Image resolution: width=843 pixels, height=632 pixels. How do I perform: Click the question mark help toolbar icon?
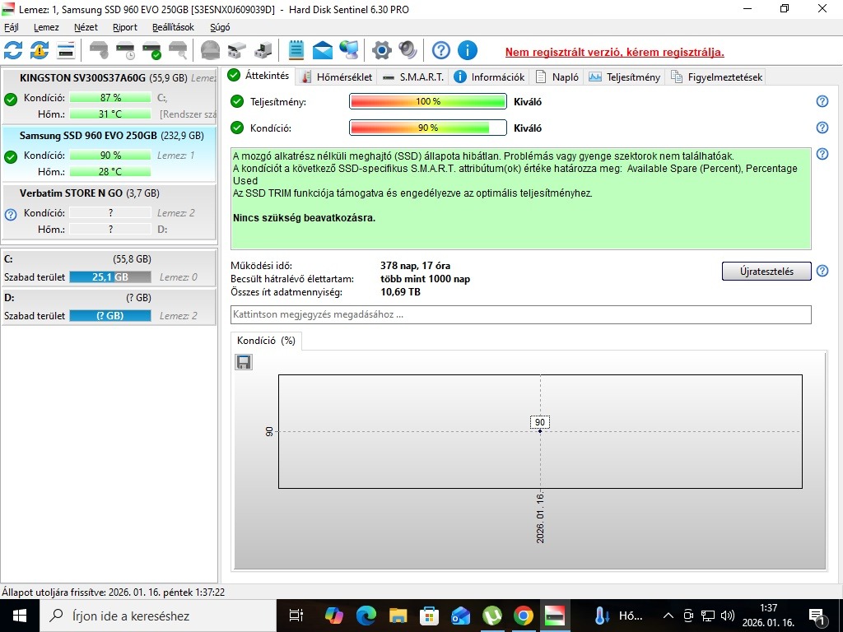[441, 50]
